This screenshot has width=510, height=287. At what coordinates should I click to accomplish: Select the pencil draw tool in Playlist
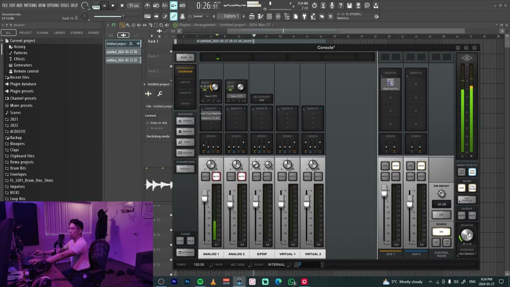[122, 25]
